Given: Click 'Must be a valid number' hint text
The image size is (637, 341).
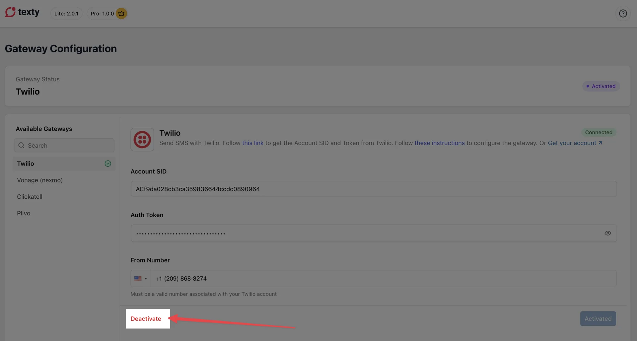Looking at the screenshot, I should point(203,294).
